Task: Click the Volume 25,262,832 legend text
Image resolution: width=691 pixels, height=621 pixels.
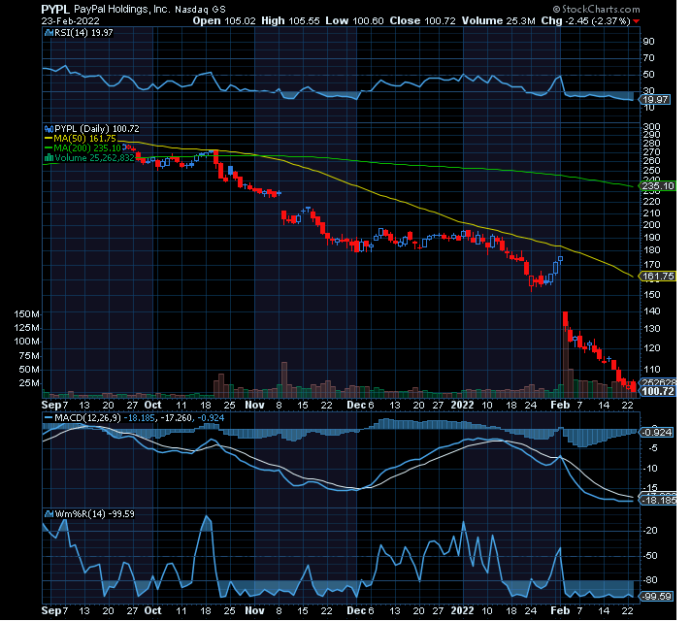Action: [94, 158]
